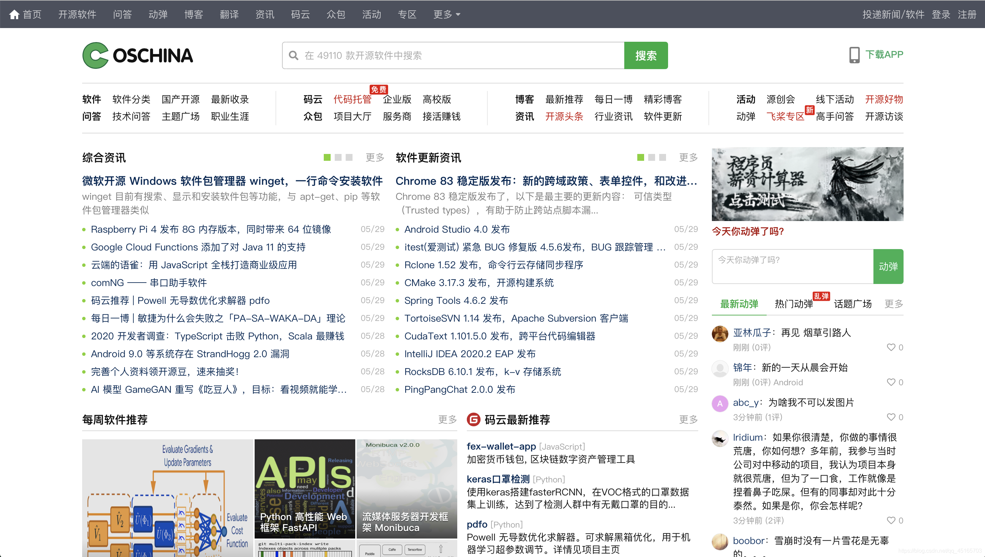Click the OSCHINA logo

(138, 55)
